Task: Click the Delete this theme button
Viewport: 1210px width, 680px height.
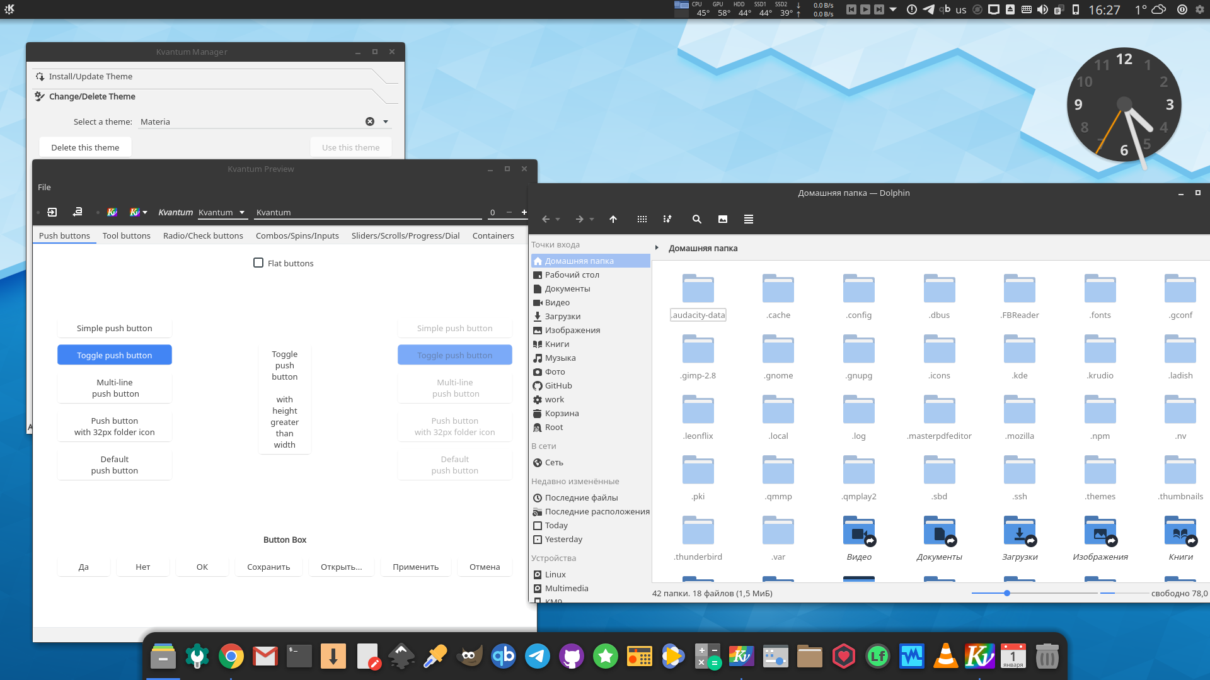Action: [85, 147]
